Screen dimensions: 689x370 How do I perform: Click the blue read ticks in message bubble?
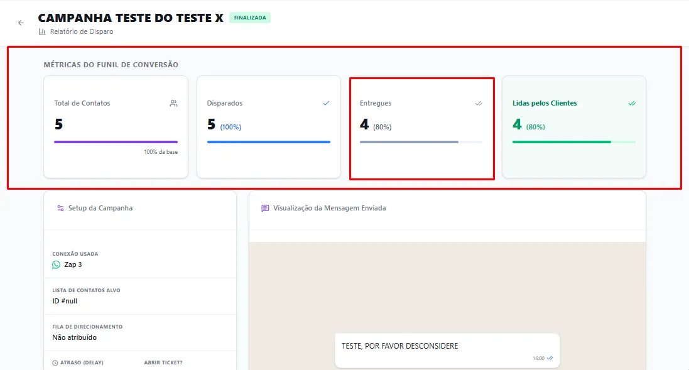click(x=550, y=358)
